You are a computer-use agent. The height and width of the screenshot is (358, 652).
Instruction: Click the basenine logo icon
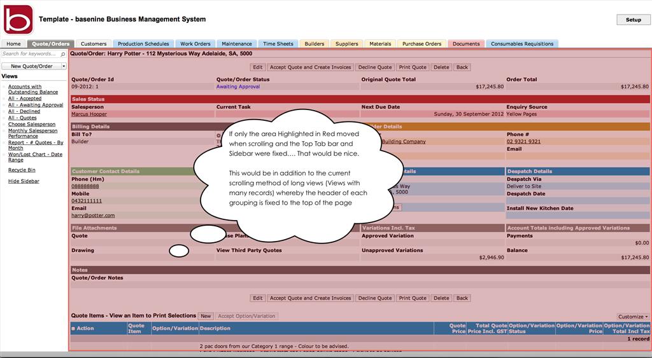(x=18, y=19)
